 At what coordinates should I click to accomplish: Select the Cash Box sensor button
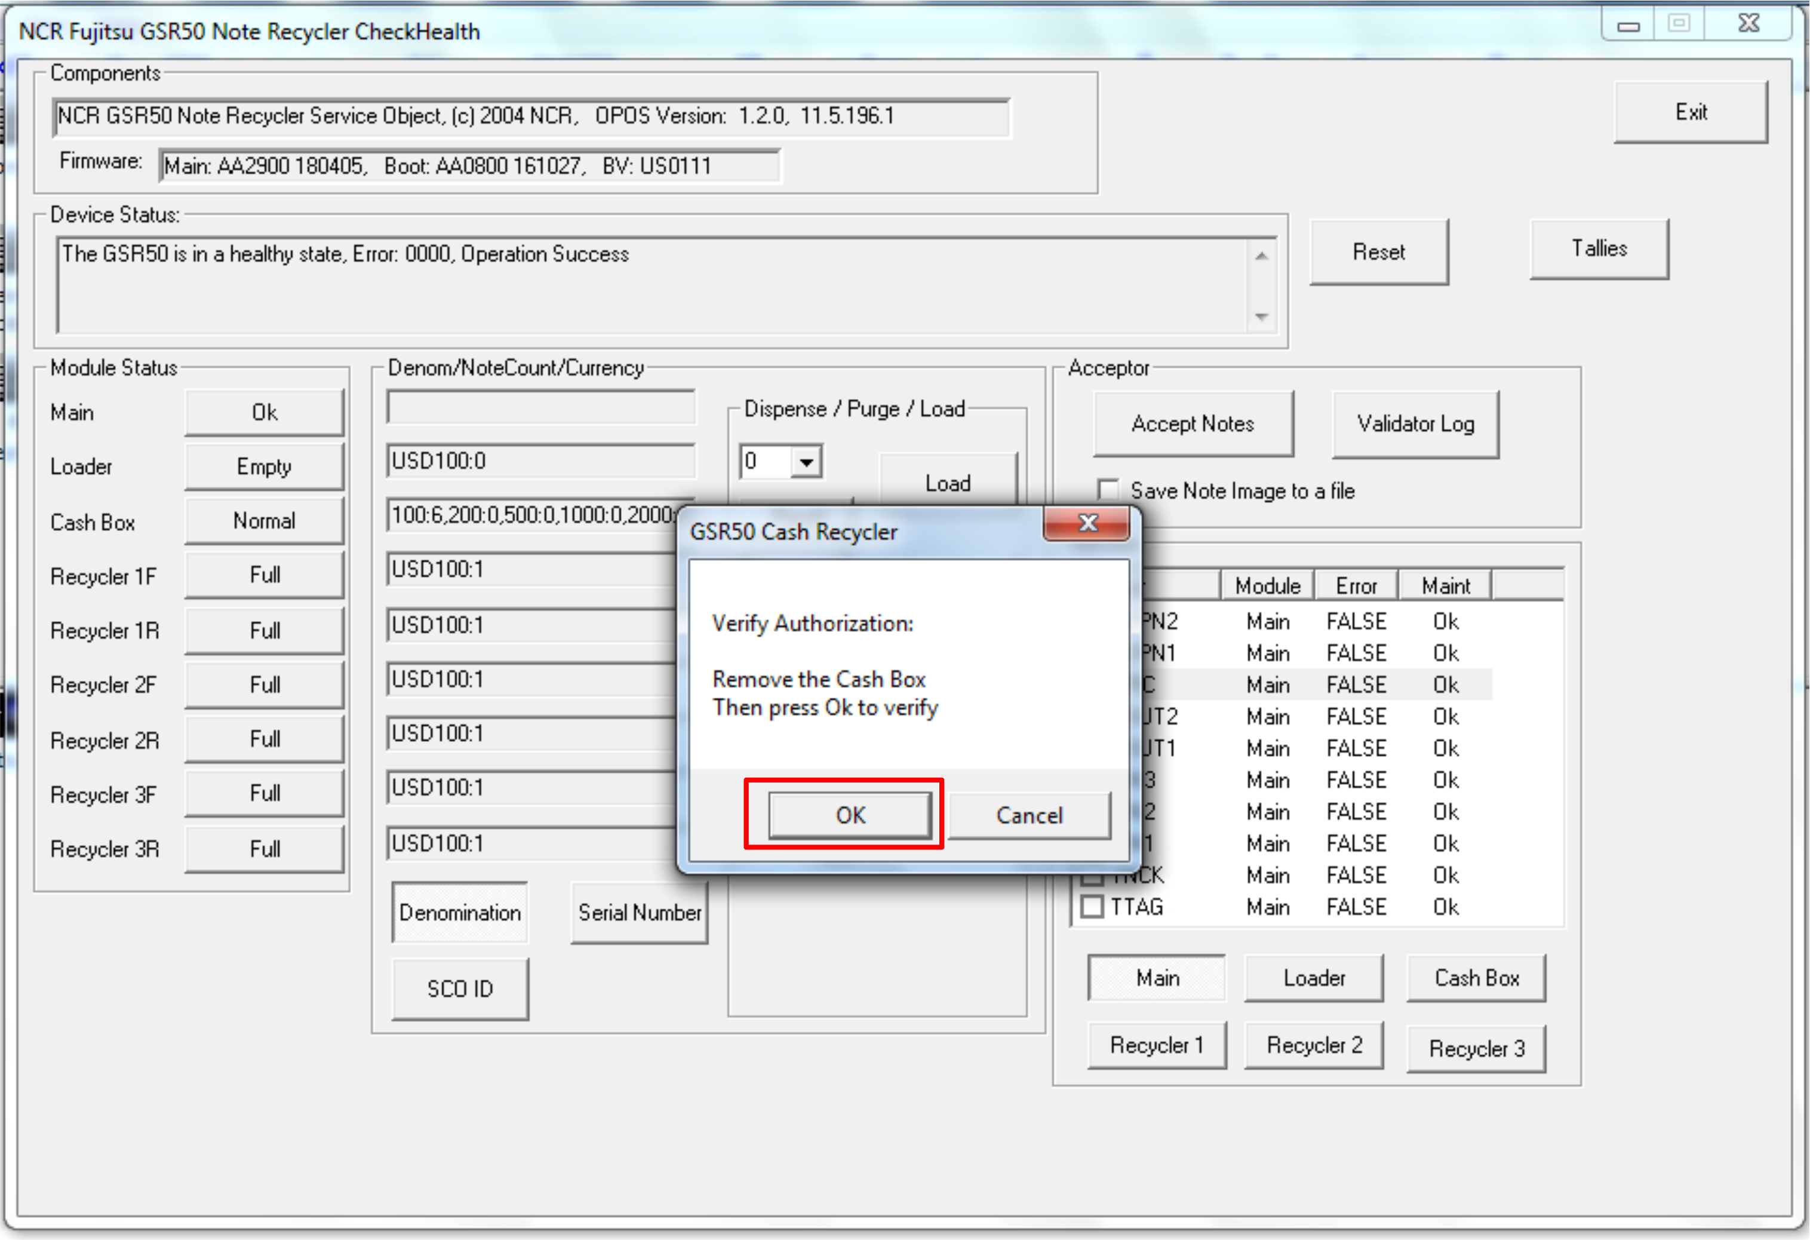(1476, 978)
